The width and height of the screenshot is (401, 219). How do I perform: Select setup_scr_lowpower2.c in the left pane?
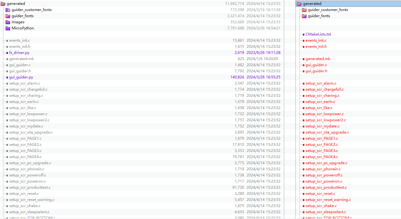click(x=29, y=120)
